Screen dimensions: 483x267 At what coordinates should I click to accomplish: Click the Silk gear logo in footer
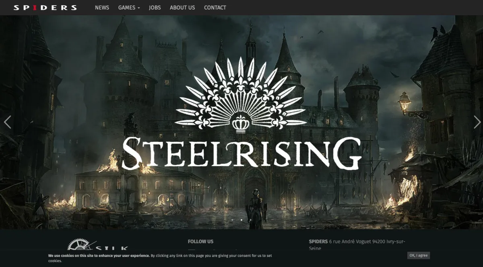pyautogui.click(x=98, y=245)
